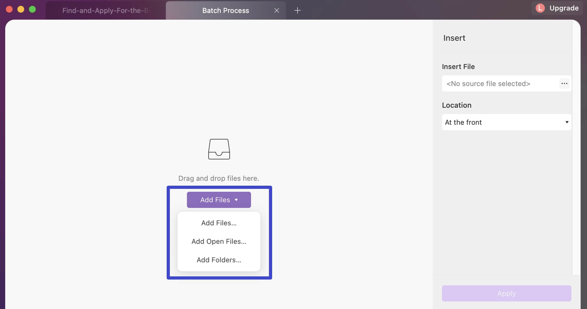Choose Add Folders... option
The image size is (587, 309).
pos(219,260)
